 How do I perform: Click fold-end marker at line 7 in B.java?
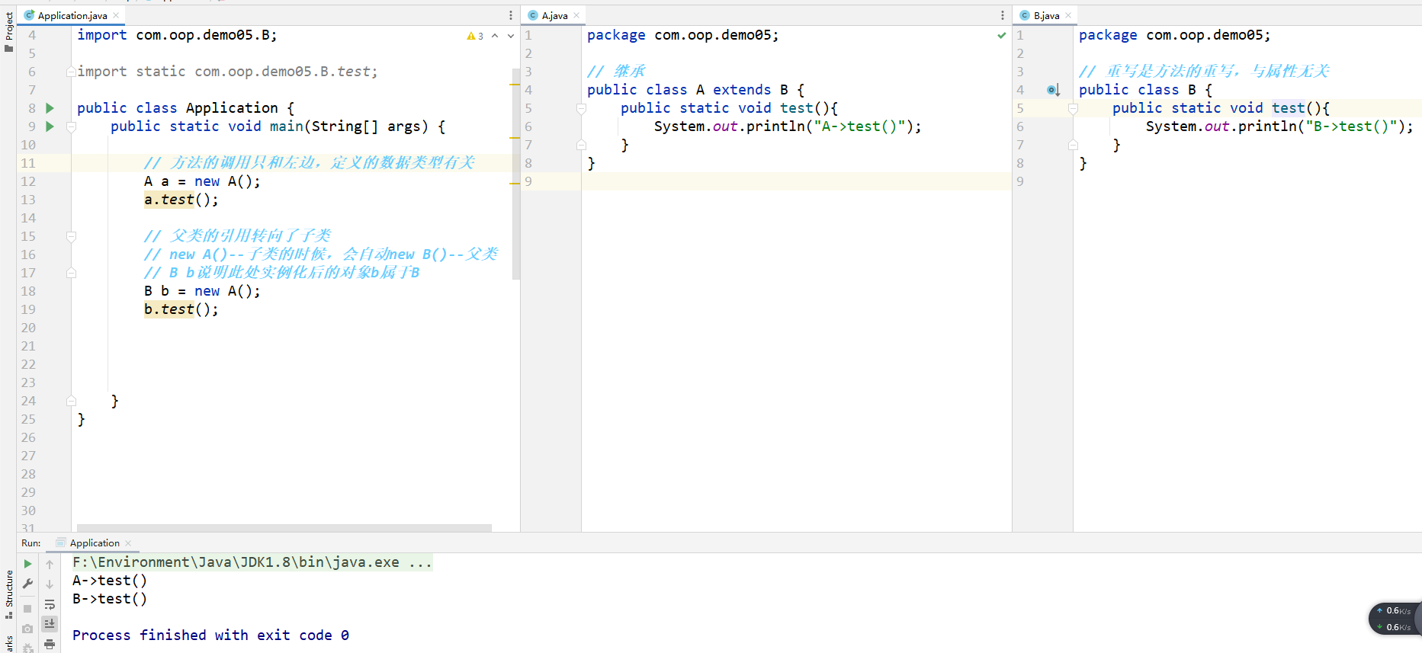pyautogui.click(x=1073, y=145)
